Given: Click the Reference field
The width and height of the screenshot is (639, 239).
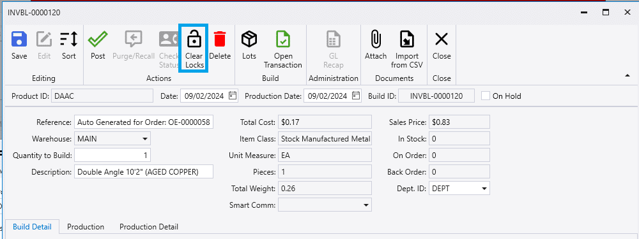Looking at the screenshot, I should click(x=144, y=122).
